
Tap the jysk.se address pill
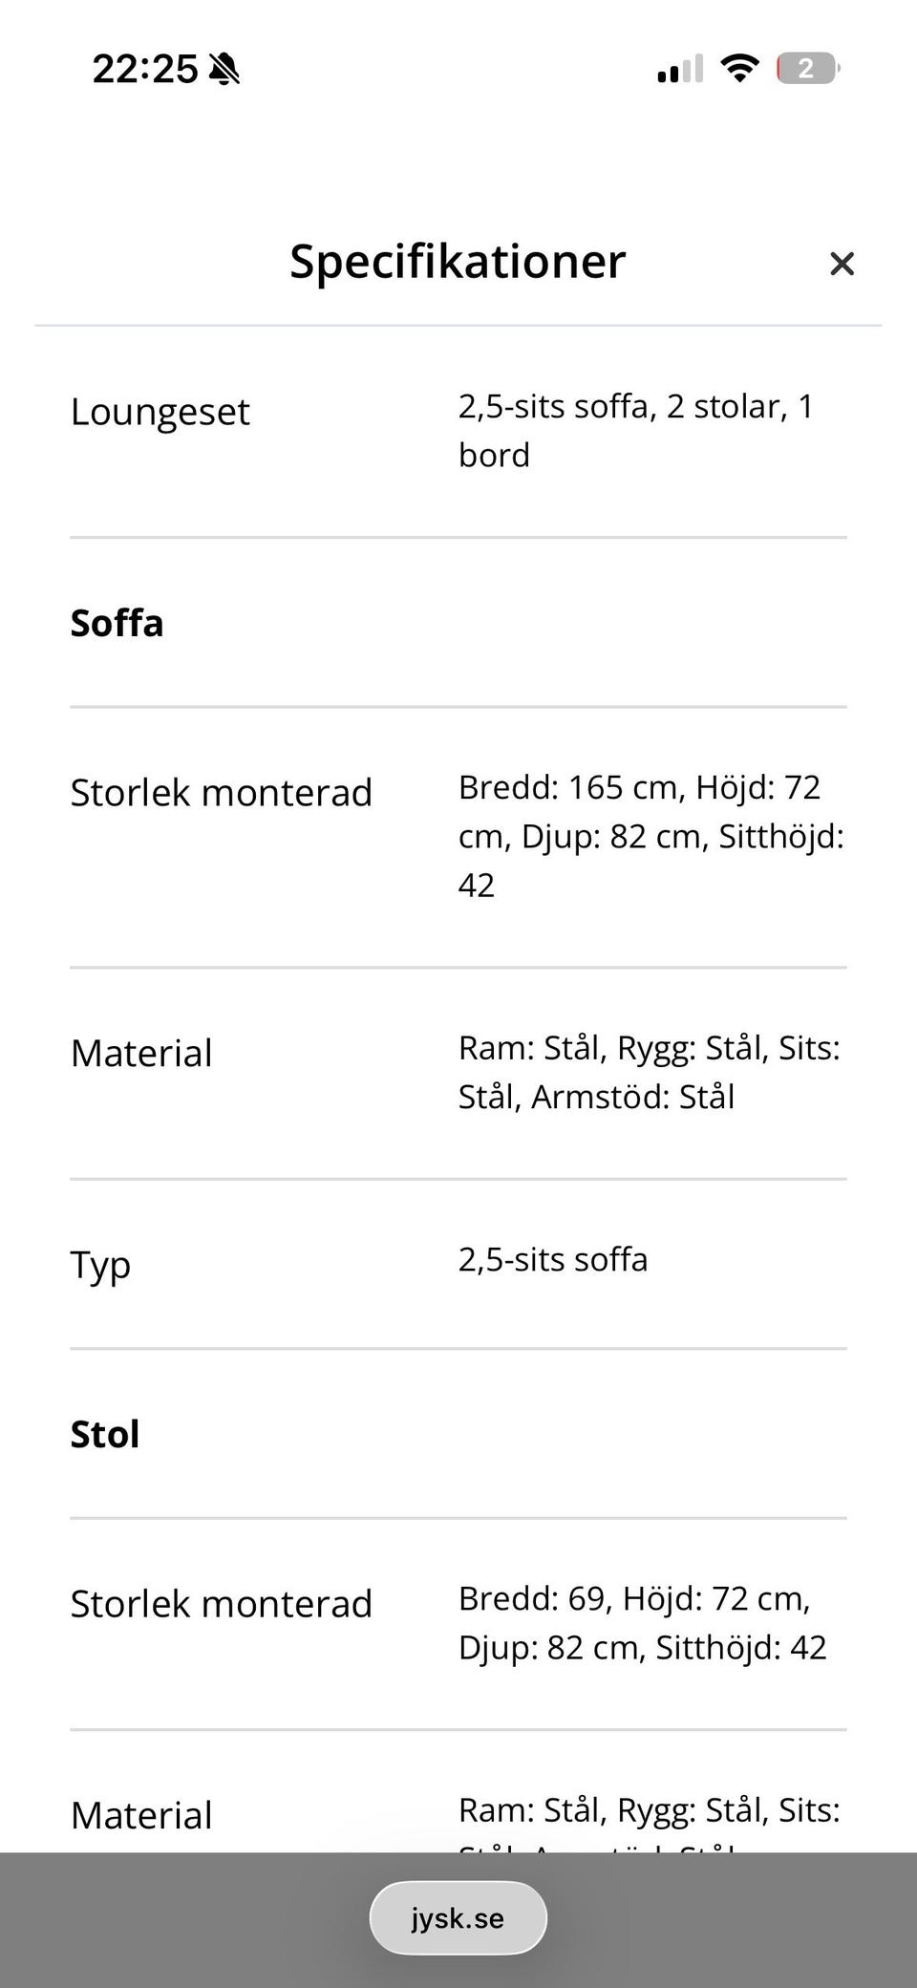(x=458, y=1917)
